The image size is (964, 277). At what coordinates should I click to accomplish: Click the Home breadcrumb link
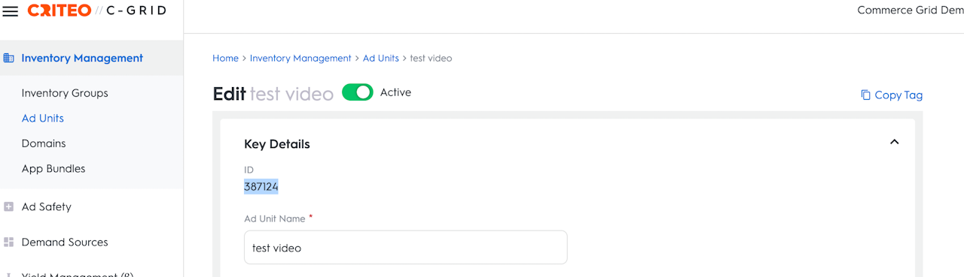225,58
